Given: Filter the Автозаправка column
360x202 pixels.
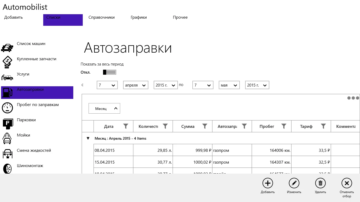Looking at the screenshot, I should (x=244, y=126).
